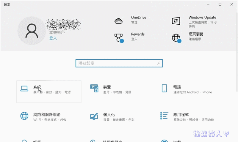Open the 網頁瀏覽 globe icon
238x142 pixels.
click(x=176, y=38)
